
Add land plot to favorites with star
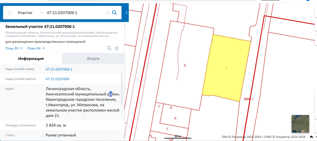[117, 48]
